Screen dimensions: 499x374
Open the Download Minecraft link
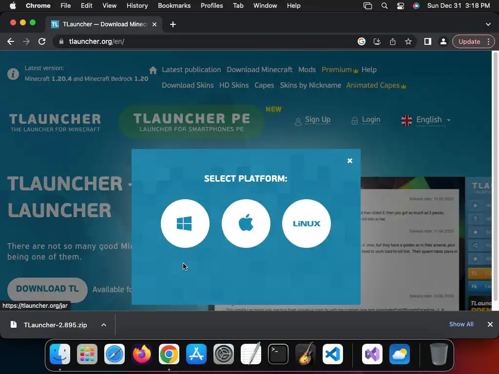[259, 70]
